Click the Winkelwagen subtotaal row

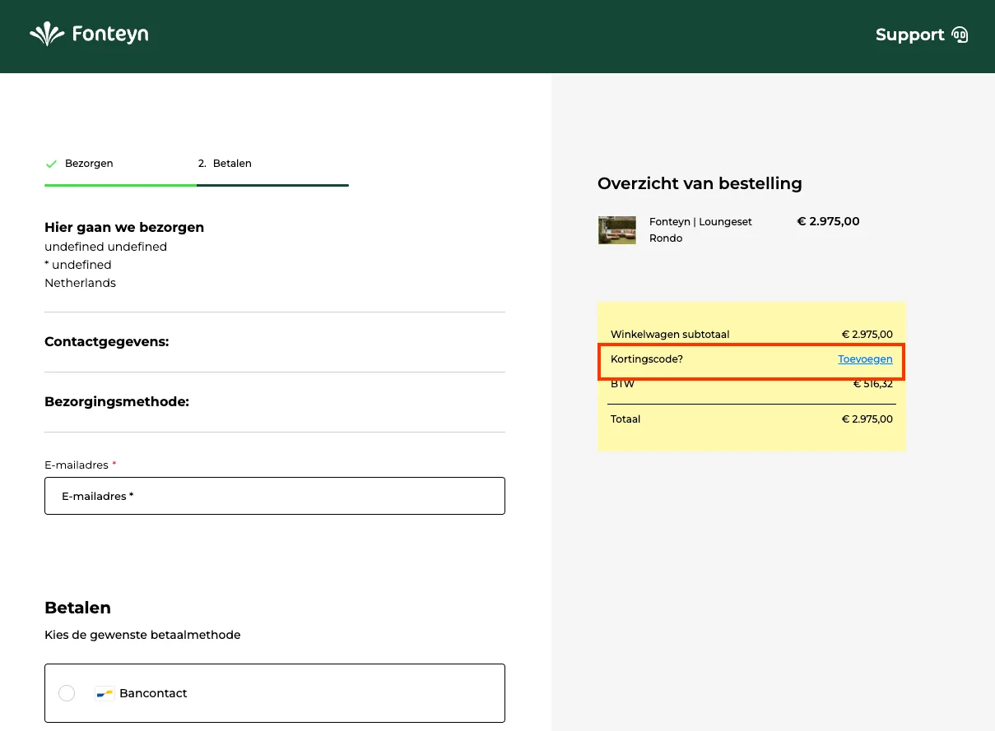click(x=670, y=334)
